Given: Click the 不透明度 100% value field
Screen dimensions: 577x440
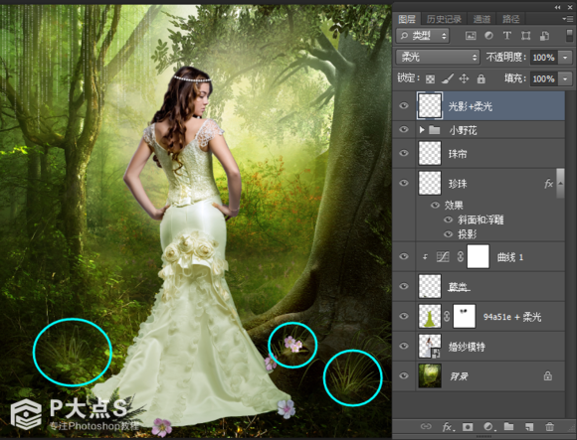Looking at the screenshot, I should click(543, 58).
